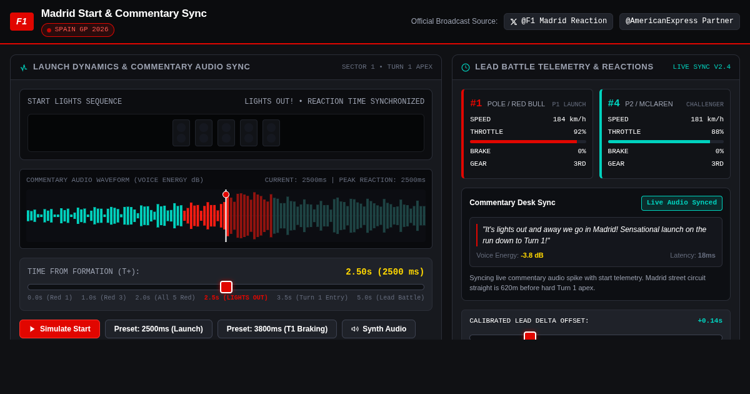Click the 88% throttle value
This screenshot has height=394, width=750.
[x=717, y=132]
